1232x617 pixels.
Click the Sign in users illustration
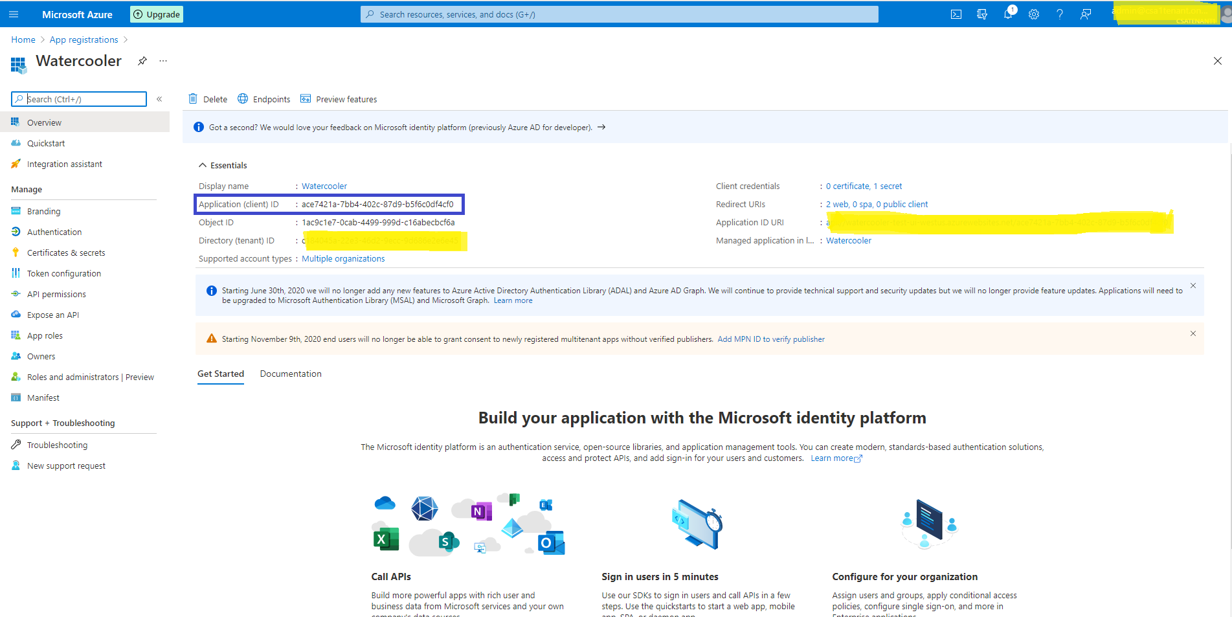point(696,524)
